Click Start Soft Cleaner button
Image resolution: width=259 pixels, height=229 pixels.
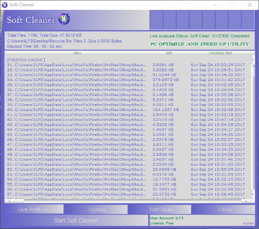(x=76, y=220)
